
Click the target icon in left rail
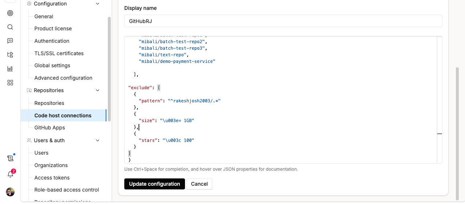click(10, 13)
